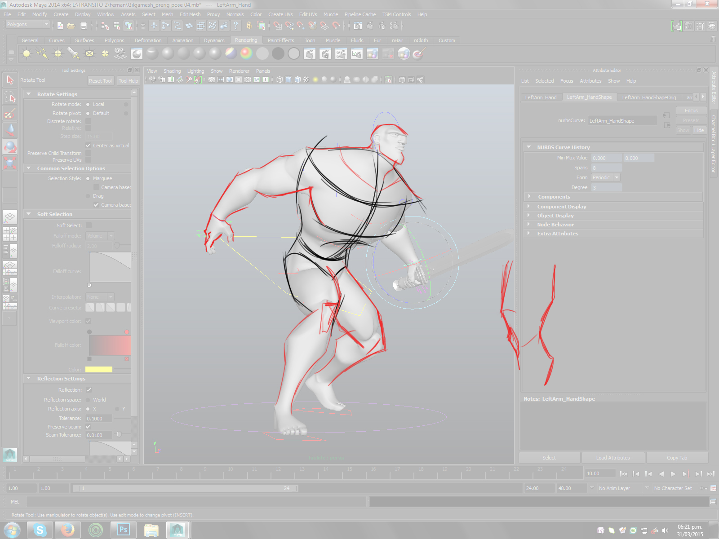Select Marquee selection style radio
719x539 pixels.
[88, 178]
